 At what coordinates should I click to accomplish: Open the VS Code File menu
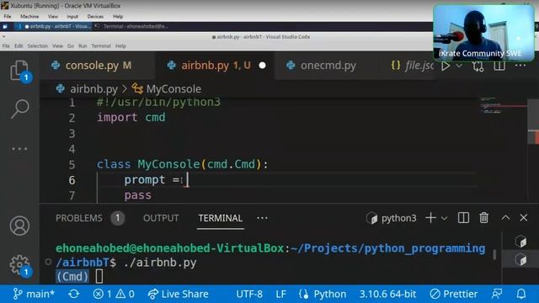(6, 45)
